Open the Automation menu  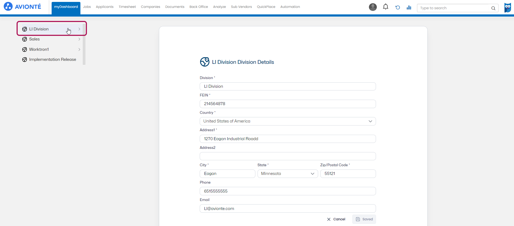click(290, 7)
